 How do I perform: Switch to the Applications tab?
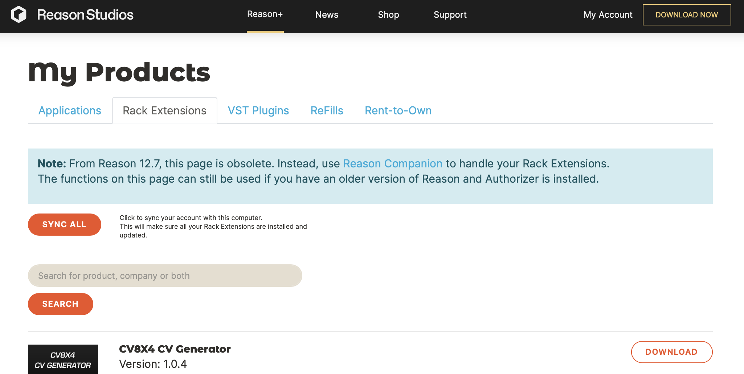tap(70, 110)
